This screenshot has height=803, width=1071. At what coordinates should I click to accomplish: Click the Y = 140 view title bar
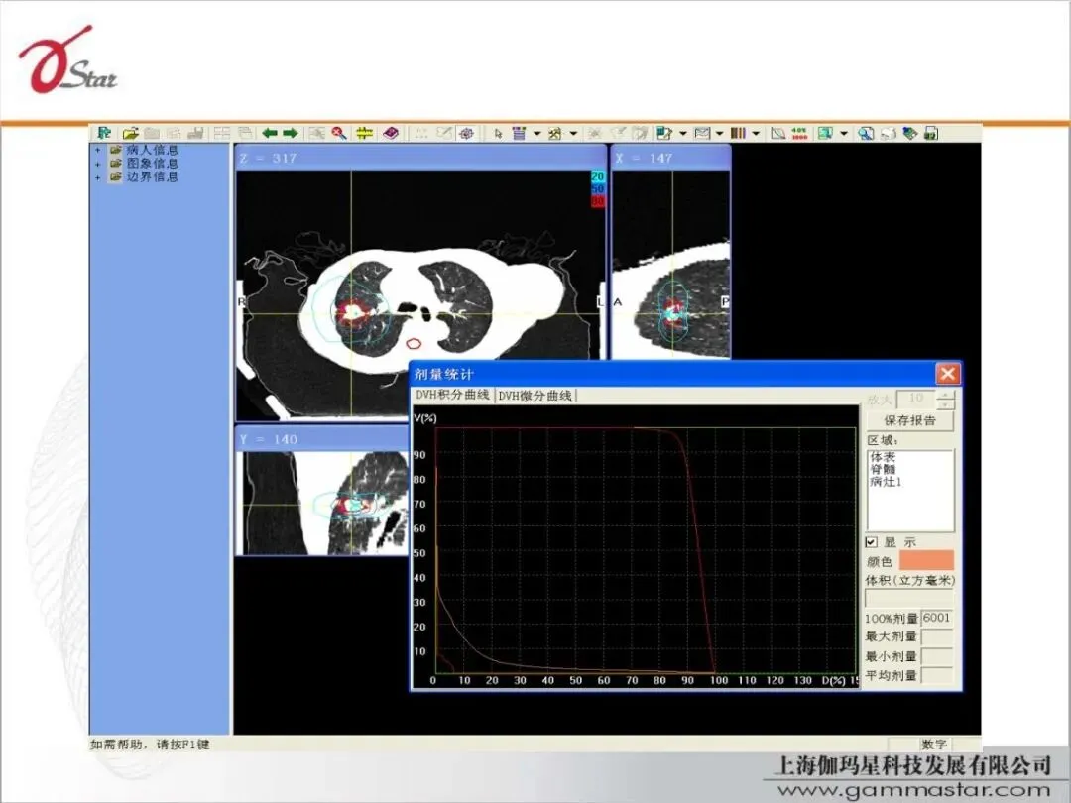[322, 439]
